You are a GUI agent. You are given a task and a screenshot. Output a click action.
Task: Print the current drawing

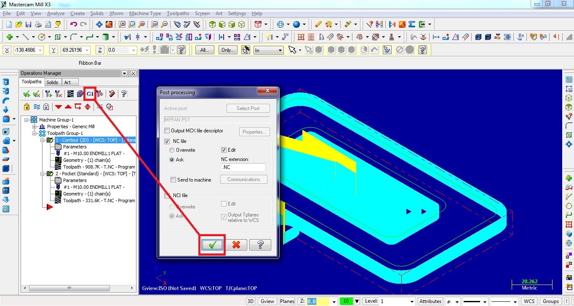click(38, 24)
